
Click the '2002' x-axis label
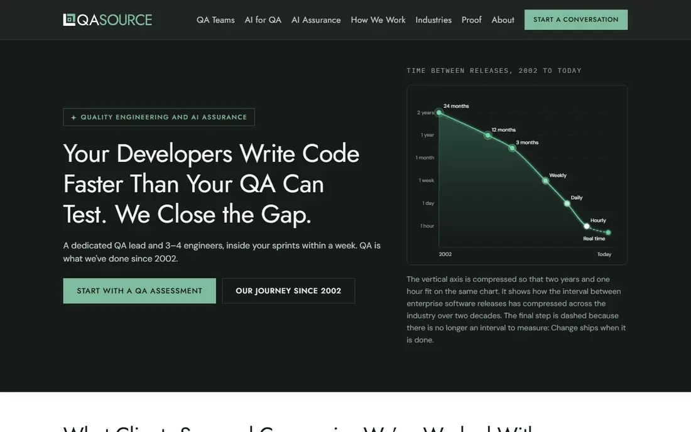tap(445, 254)
